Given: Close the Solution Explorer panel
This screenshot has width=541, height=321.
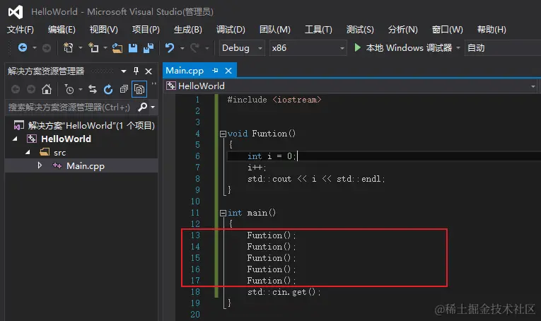Looking at the screenshot, I should tap(149, 71).
